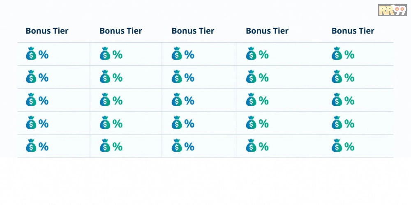Click the green percent sign in fifth column, third row
Screen dimensions: 411x205
(349, 100)
